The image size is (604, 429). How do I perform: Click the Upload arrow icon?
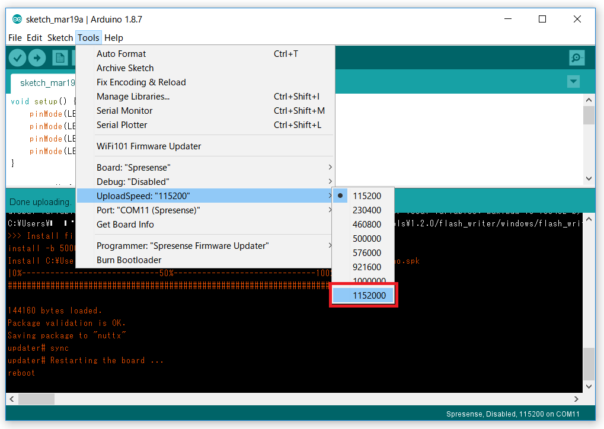pos(37,57)
